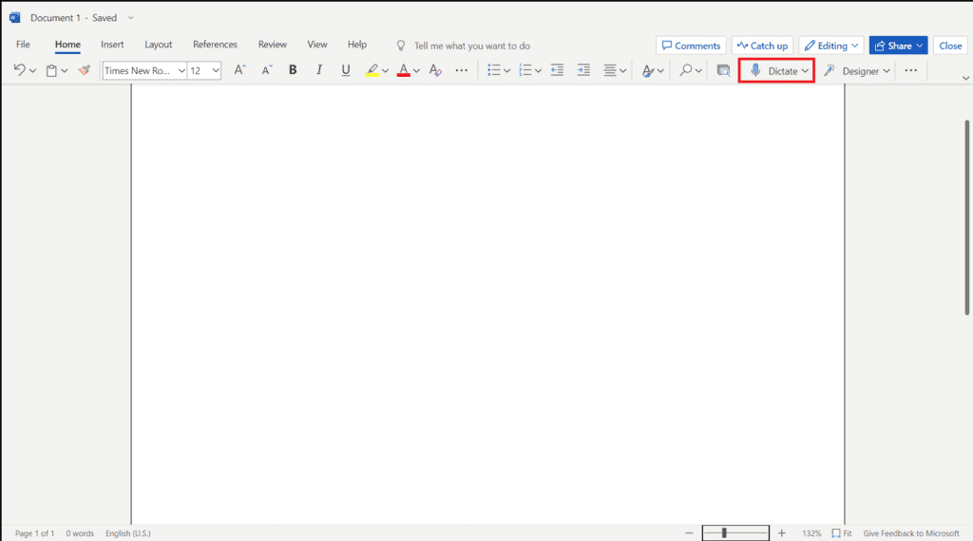The width and height of the screenshot is (973, 541).
Task: Open the ribbon overflow ellipsis menu
Action: point(911,70)
